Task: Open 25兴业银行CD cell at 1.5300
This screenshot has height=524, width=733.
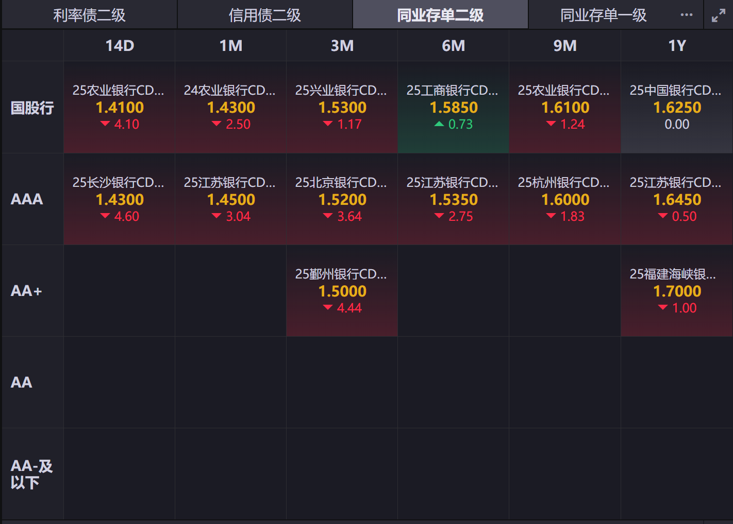Action: (x=342, y=108)
